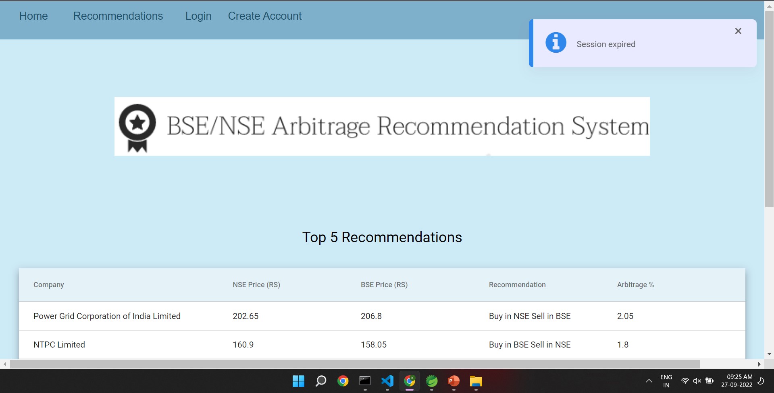This screenshot has width=774, height=393.
Task: Open File Explorer from the taskbar
Action: 475,381
